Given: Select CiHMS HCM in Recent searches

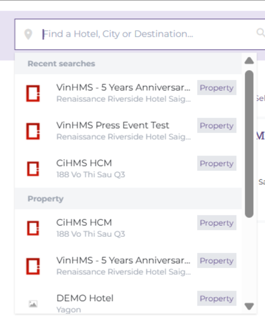Looking at the screenshot, I should point(84,163).
